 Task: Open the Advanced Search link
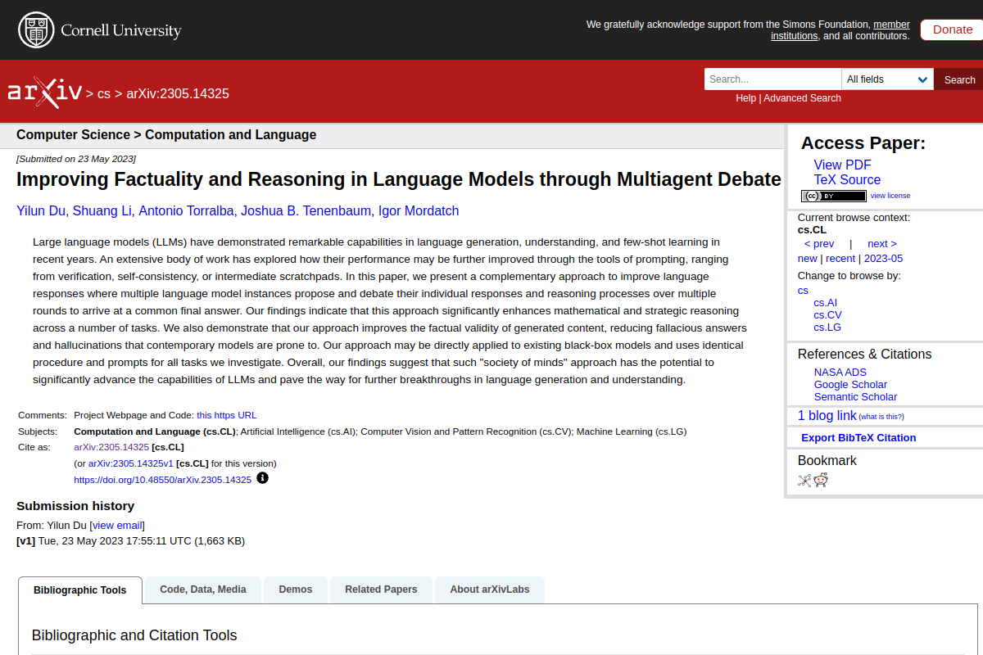(802, 98)
